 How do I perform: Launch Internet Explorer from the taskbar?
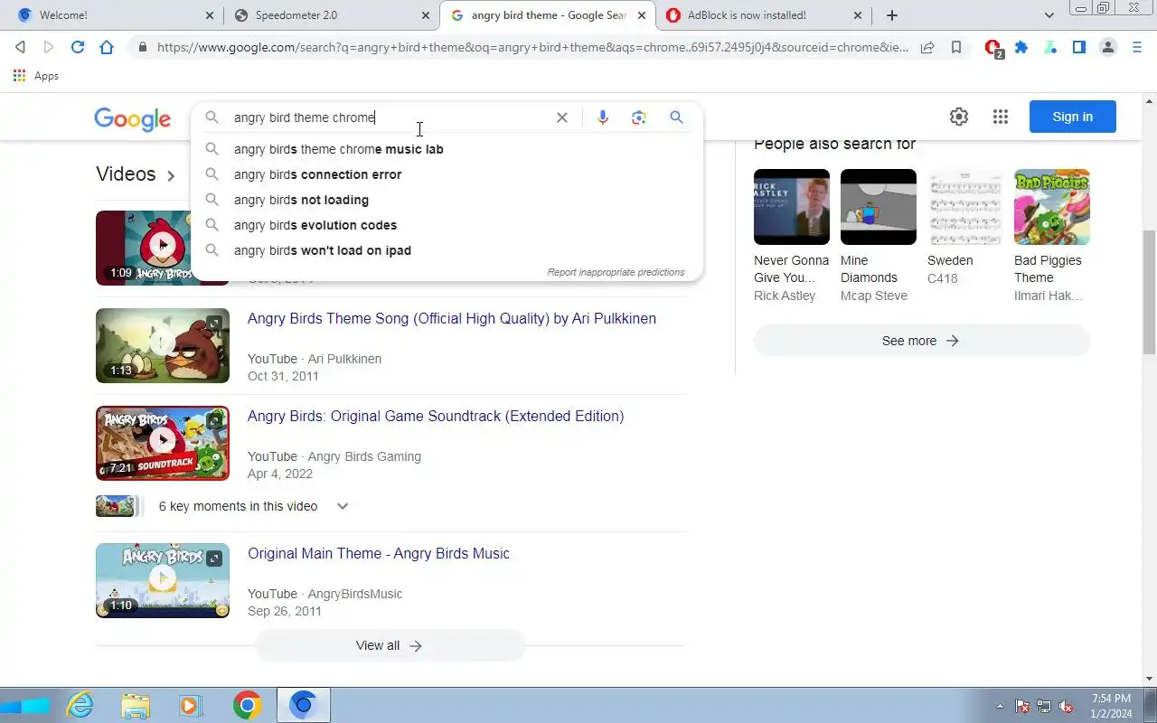[80, 705]
